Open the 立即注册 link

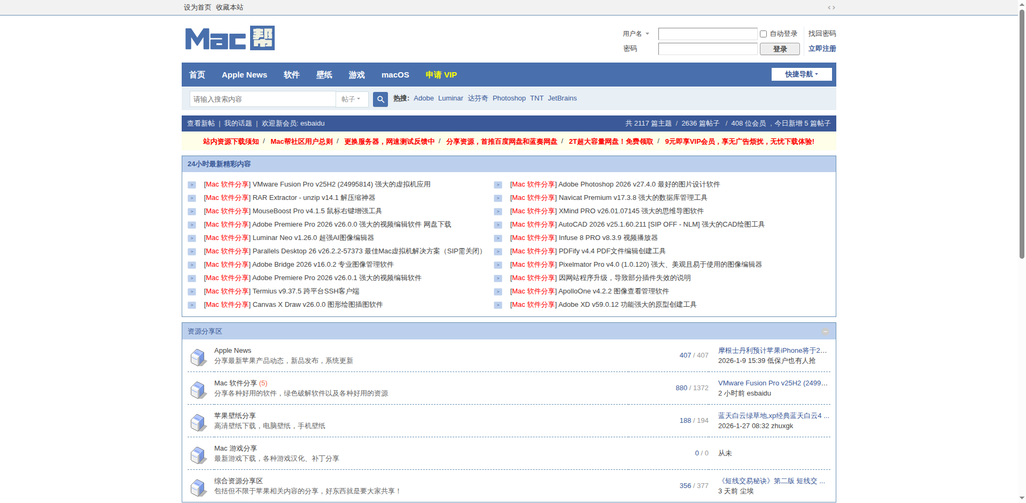[x=821, y=49]
